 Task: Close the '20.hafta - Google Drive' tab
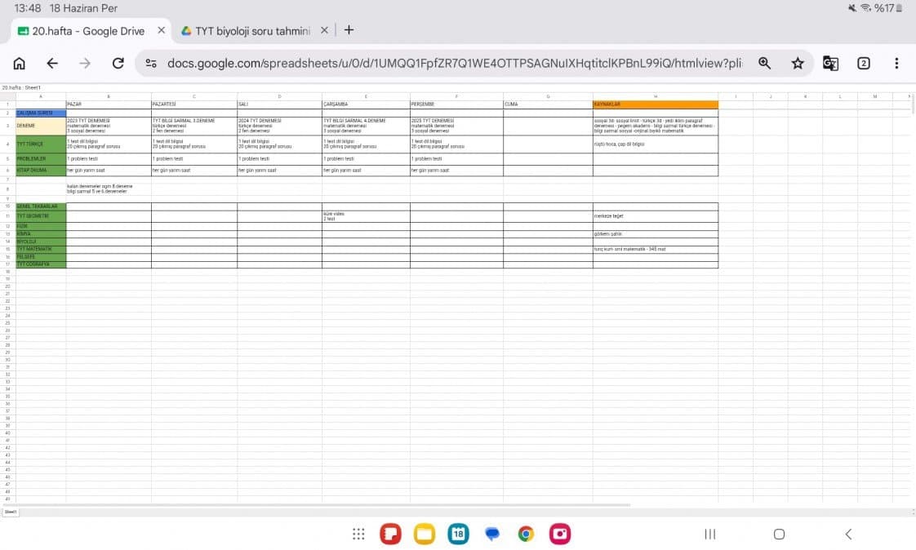tap(161, 30)
